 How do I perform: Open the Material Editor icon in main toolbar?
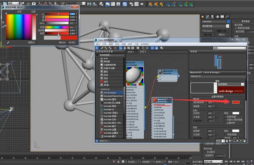tap(124, 4)
